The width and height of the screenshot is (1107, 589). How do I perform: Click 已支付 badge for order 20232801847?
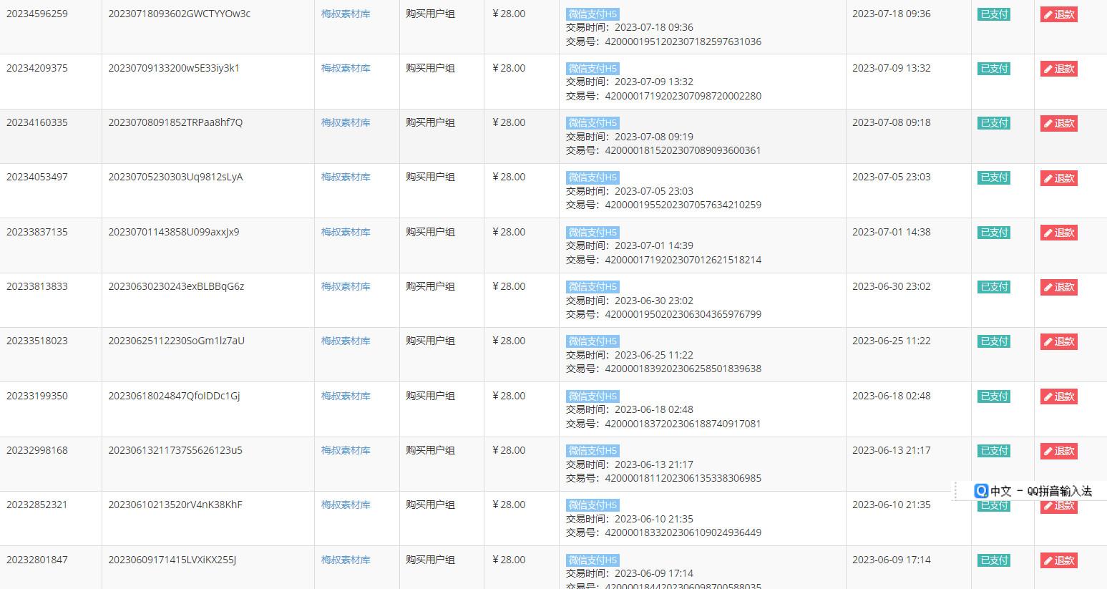994,560
